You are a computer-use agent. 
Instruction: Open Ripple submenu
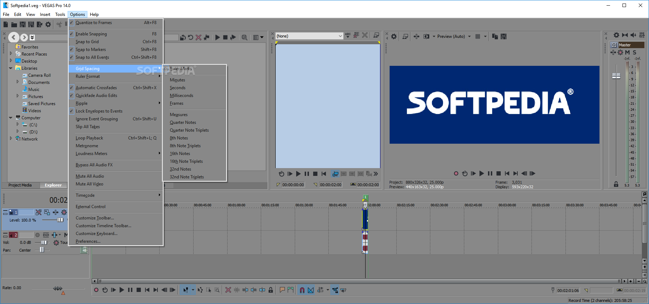click(116, 103)
